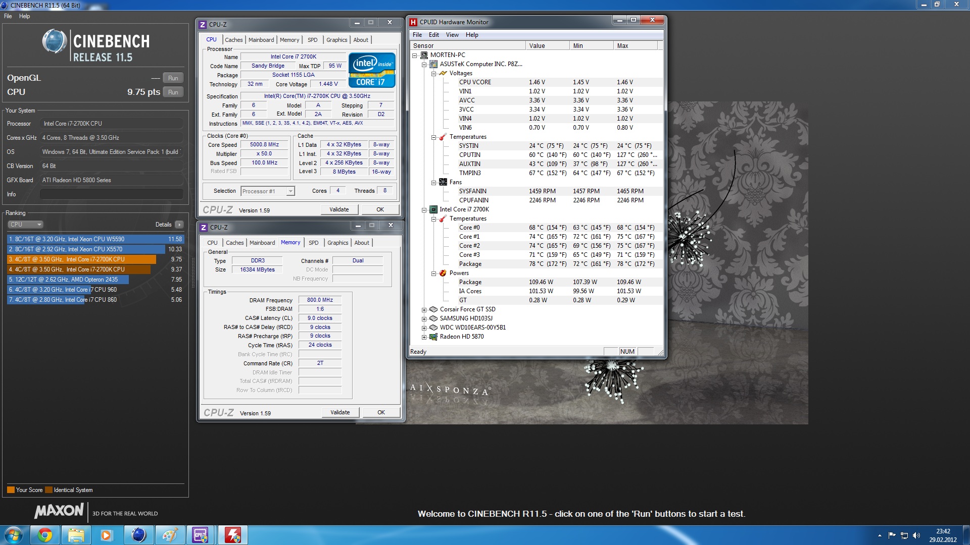Viewport: 970px width, 545px height.
Task: Switch to CPU-Z taskbar icon
Action: [x=201, y=535]
